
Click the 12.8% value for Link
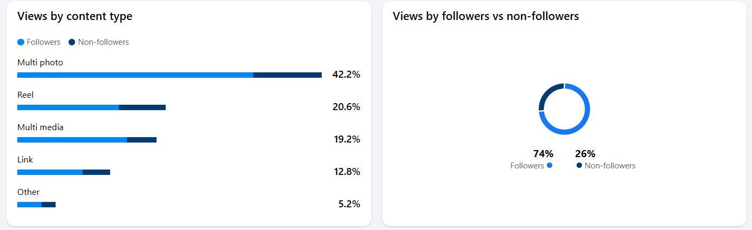pos(347,172)
